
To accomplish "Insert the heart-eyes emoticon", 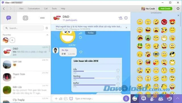I will [x=172, y=22].
